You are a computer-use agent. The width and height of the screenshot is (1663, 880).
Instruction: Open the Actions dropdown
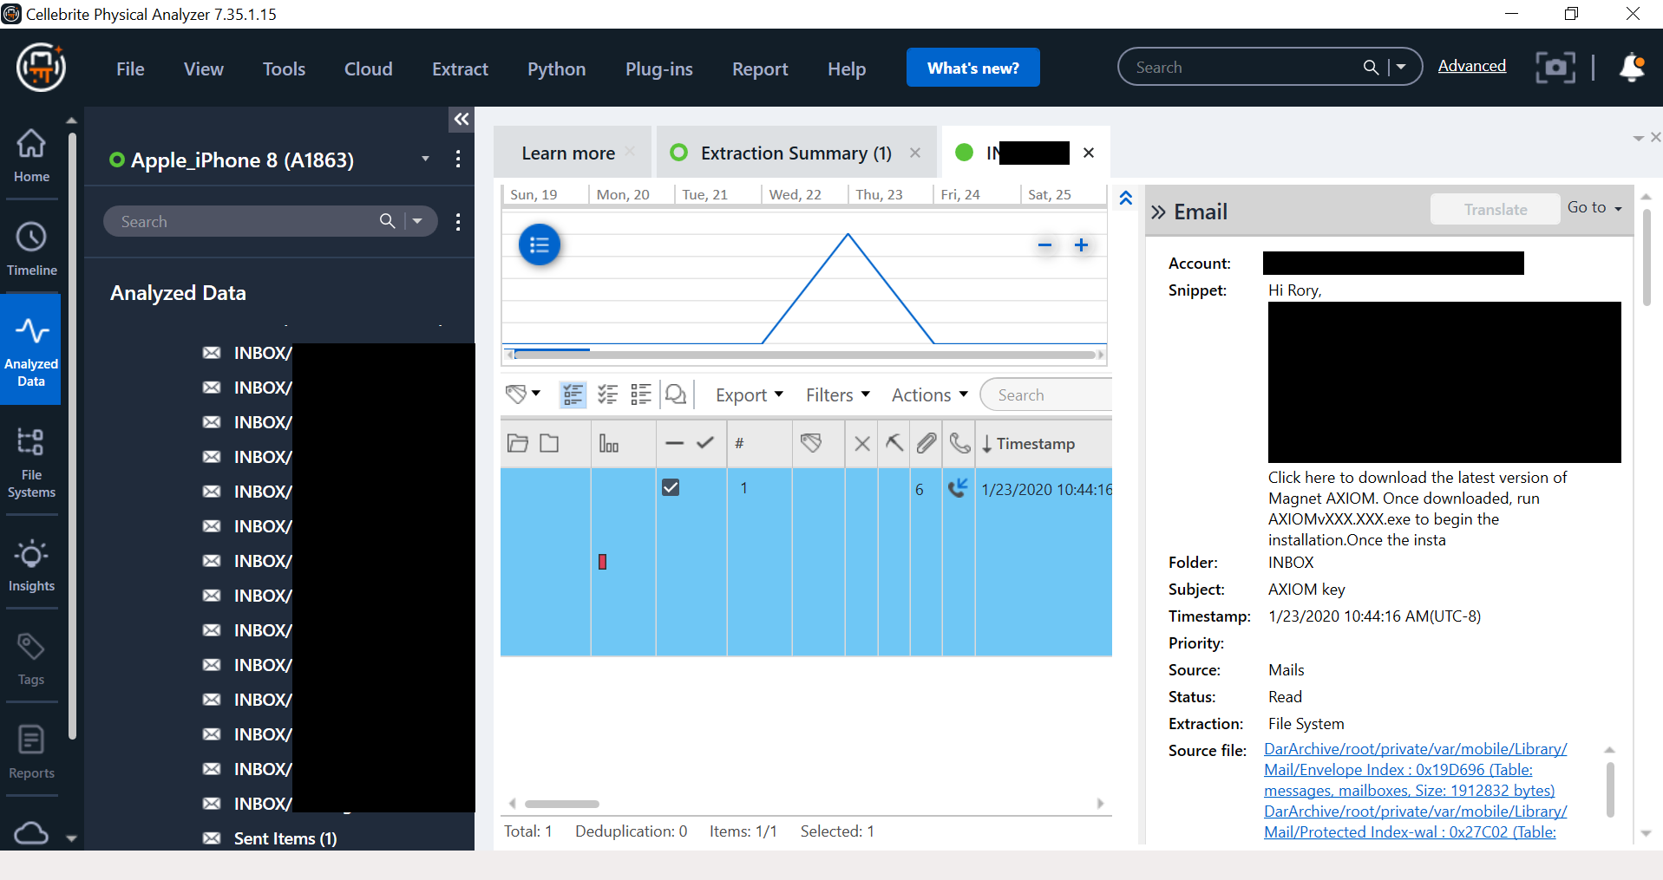click(930, 395)
